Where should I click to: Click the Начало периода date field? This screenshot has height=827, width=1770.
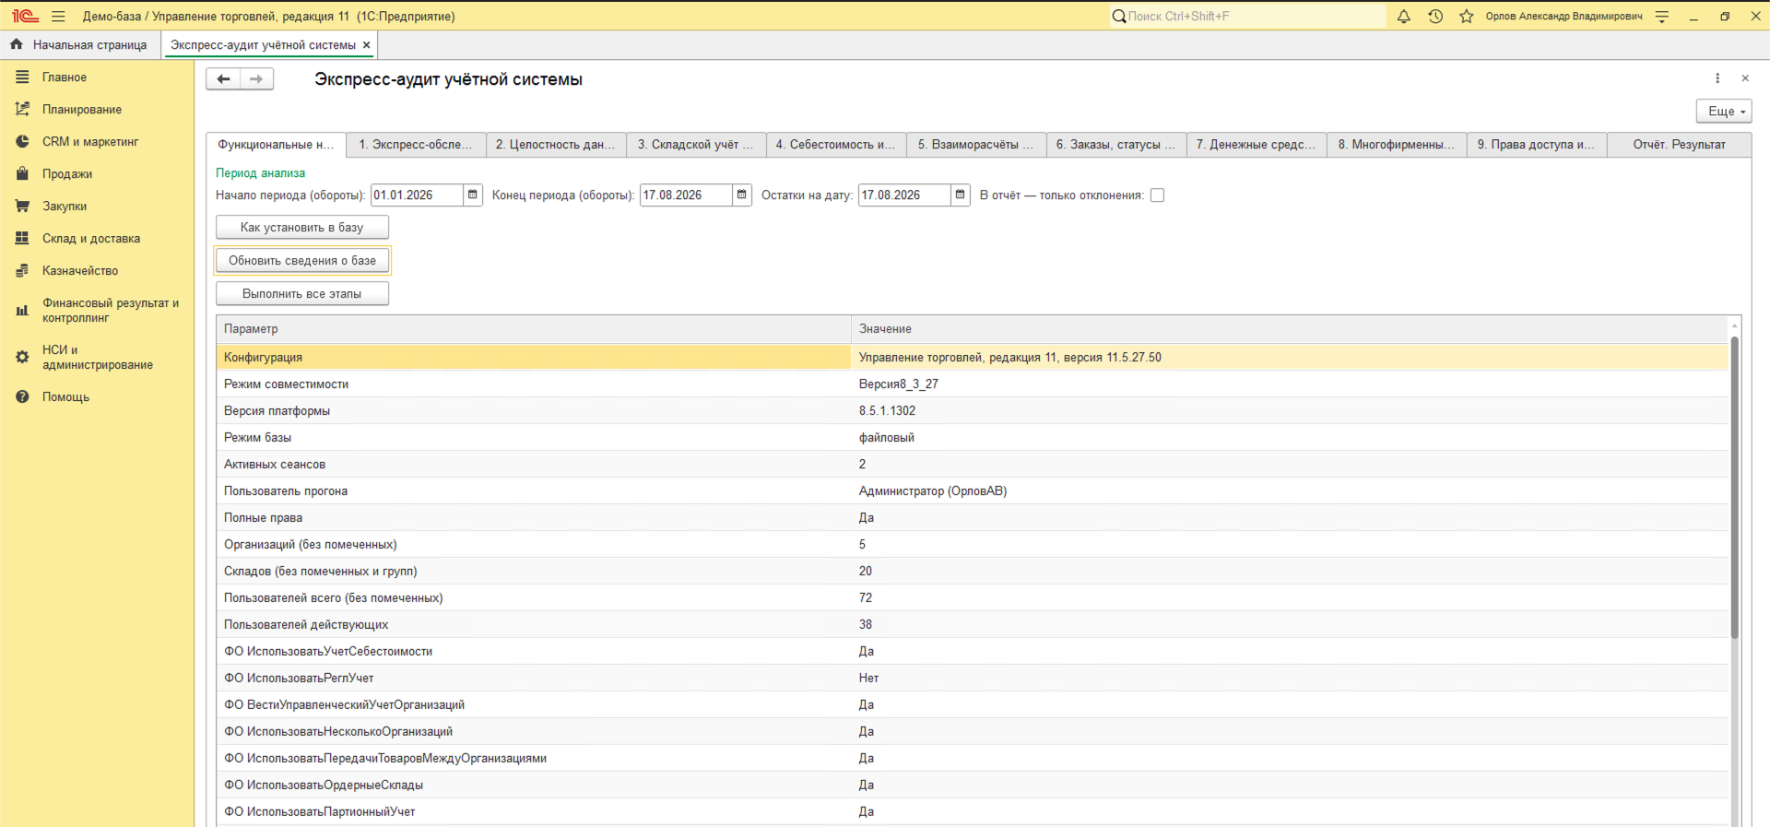418,195
